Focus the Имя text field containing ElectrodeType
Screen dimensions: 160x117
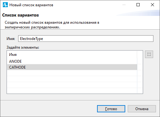click(x=86, y=39)
